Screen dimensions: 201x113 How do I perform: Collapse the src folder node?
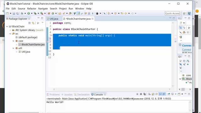pos(10,34)
